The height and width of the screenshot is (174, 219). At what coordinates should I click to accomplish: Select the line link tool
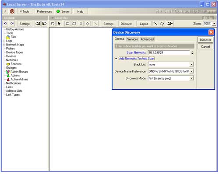coord(95,24)
